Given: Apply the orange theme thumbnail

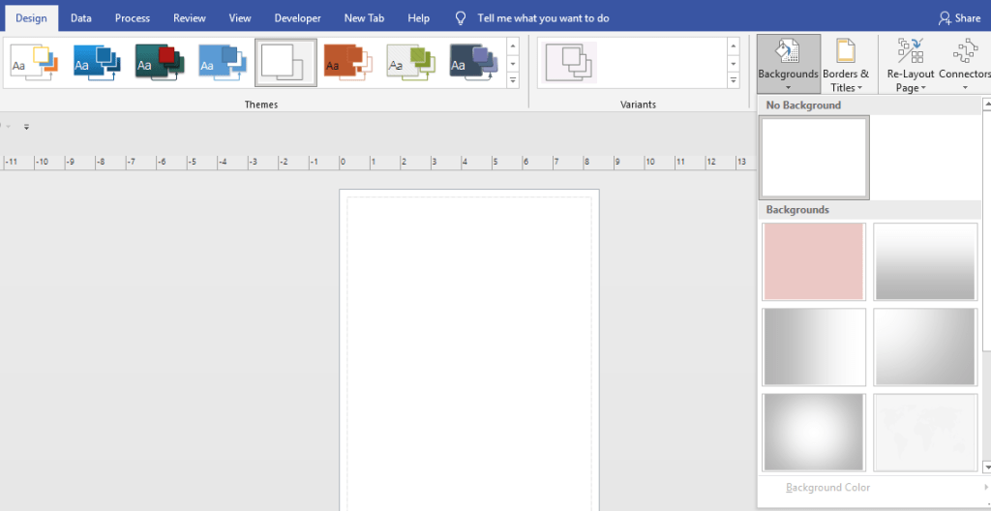Looking at the screenshot, I should [x=347, y=63].
